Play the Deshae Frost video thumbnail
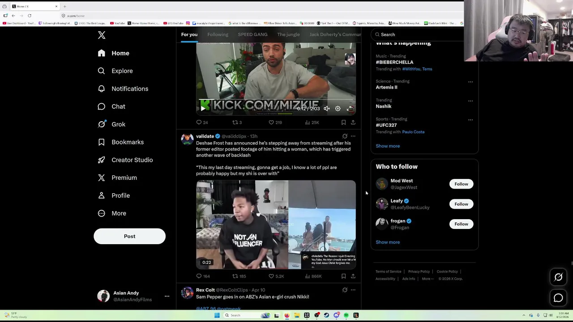The width and height of the screenshot is (573, 322). coord(276,225)
